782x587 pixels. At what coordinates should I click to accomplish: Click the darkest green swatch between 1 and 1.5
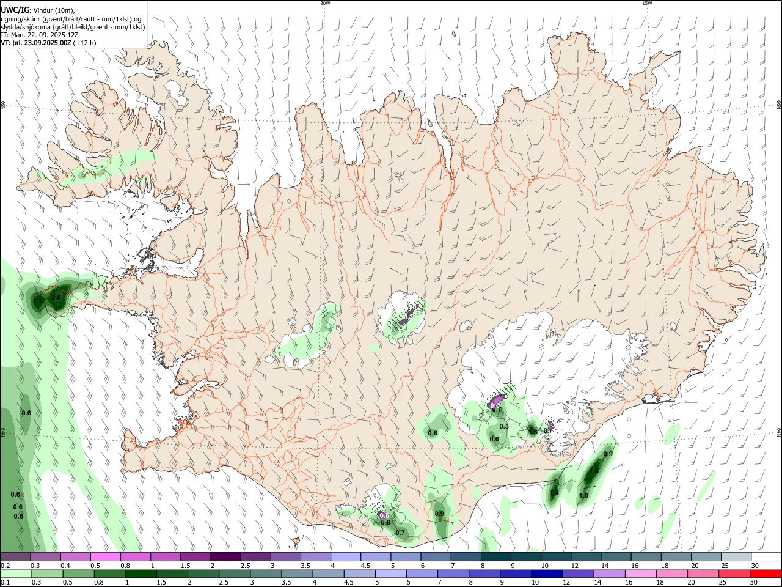(141, 574)
